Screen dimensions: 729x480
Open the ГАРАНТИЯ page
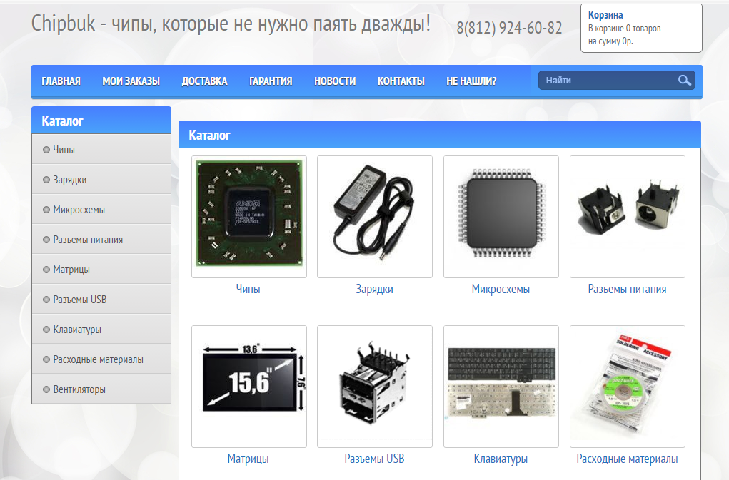click(270, 81)
